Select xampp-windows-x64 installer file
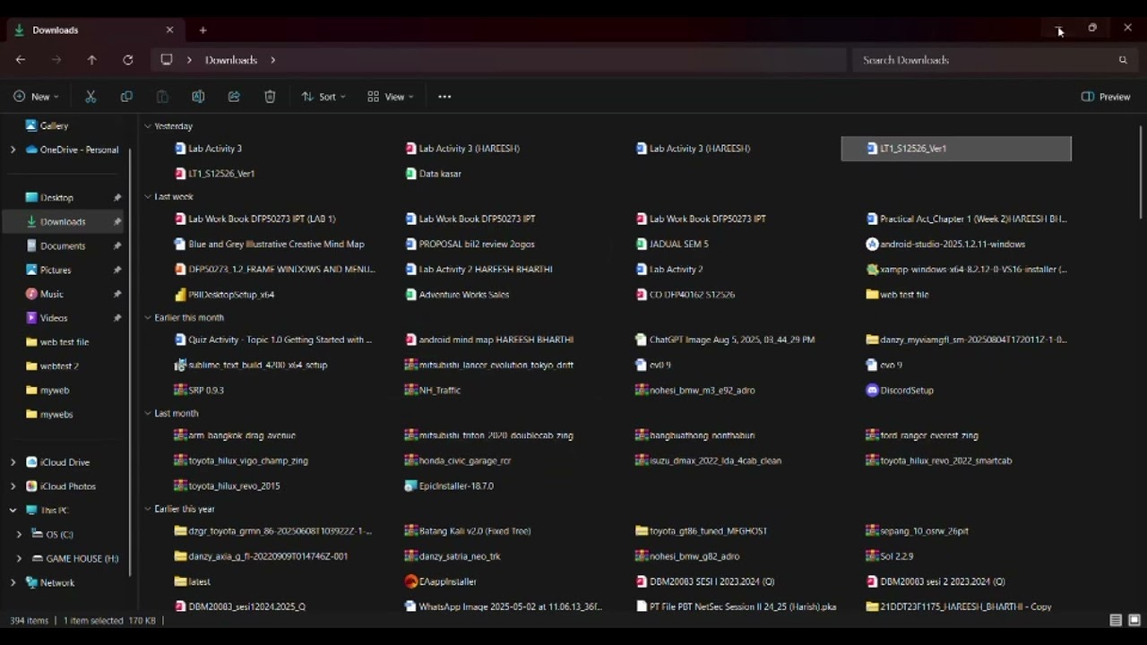Screen dimensions: 1147x645 point(967,269)
